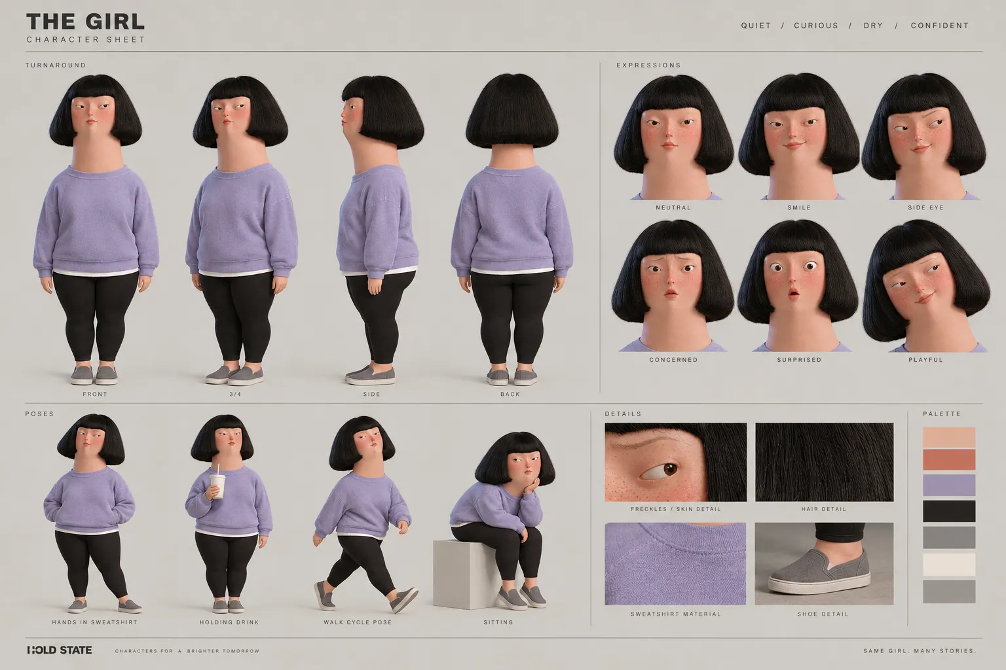Screen dimensions: 1006x670
Task: Click the 'Characters for a brighter tomorrow' tagline
Action: click(x=187, y=651)
